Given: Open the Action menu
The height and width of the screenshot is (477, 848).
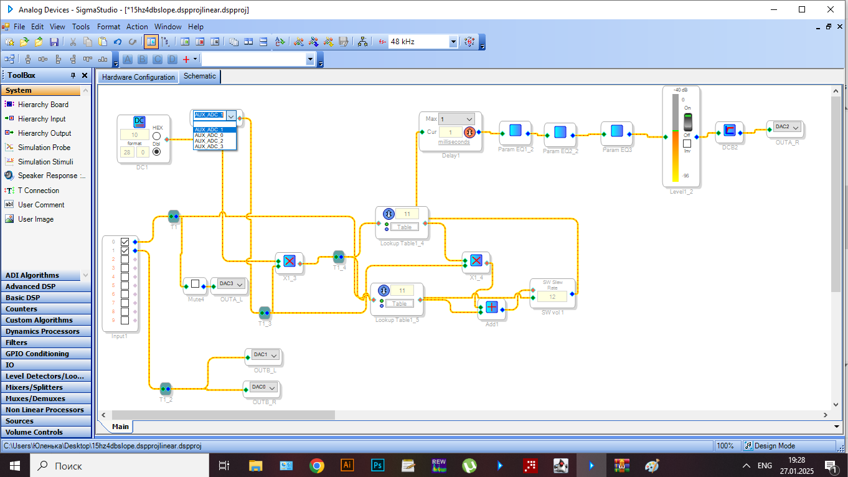Looking at the screenshot, I should pyautogui.click(x=137, y=27).
